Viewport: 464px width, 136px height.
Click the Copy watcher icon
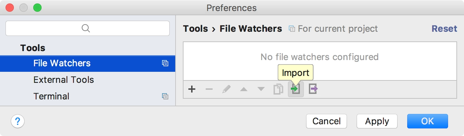(278, 89)
